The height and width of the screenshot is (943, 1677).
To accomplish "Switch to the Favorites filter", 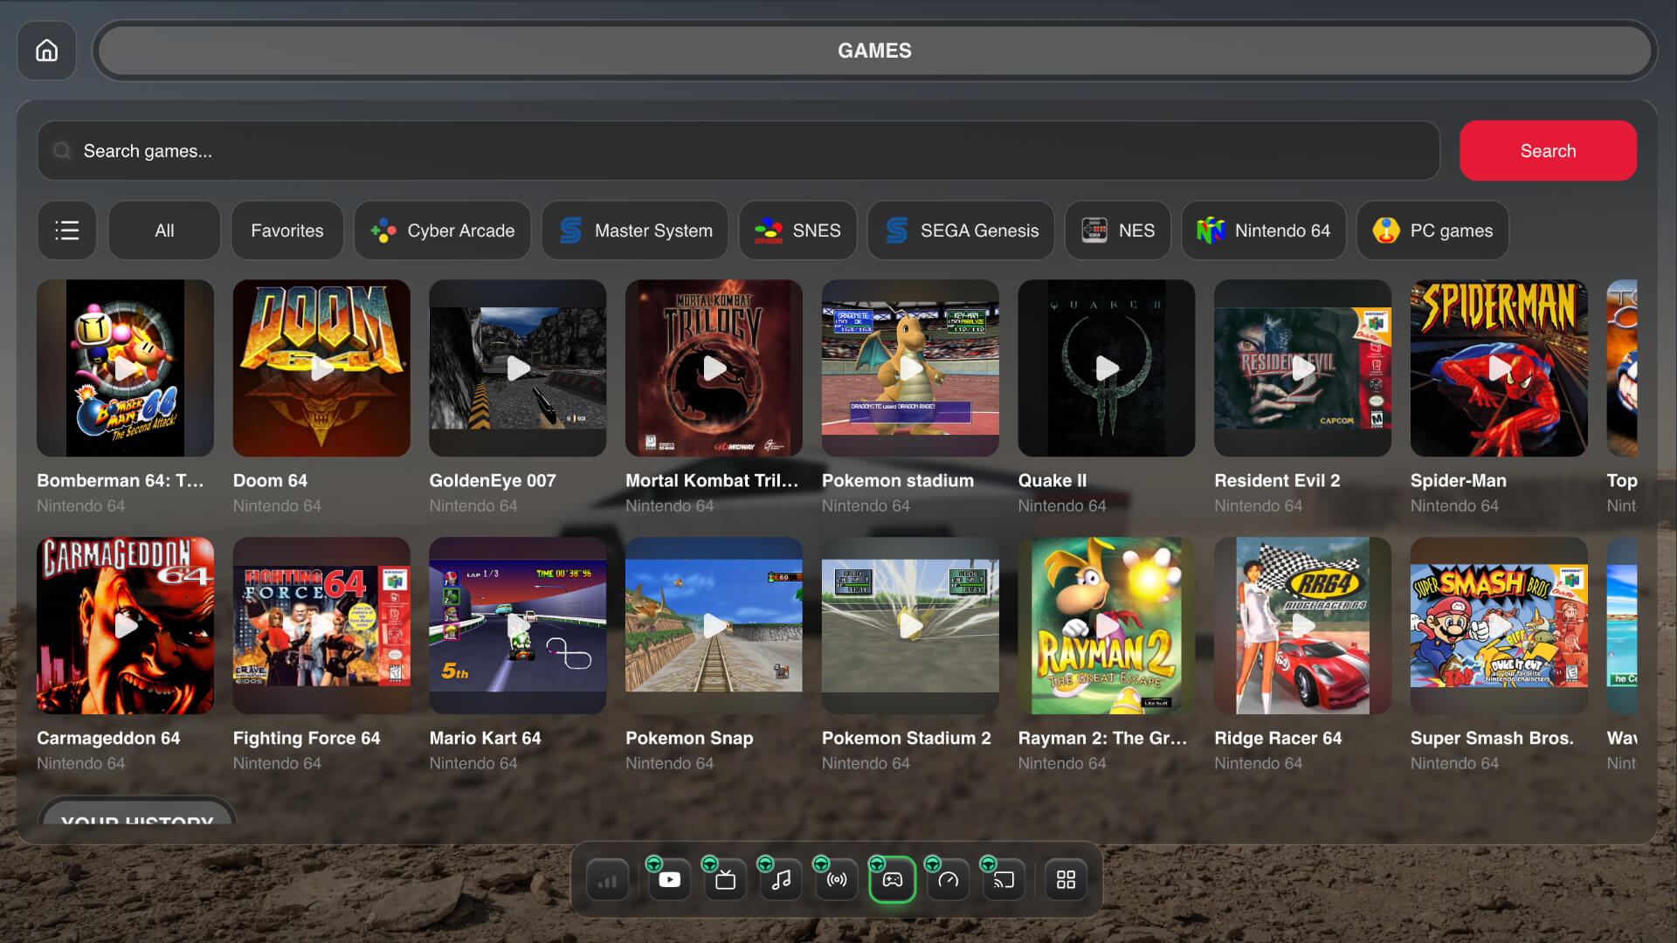I will (x=287, y=231).
